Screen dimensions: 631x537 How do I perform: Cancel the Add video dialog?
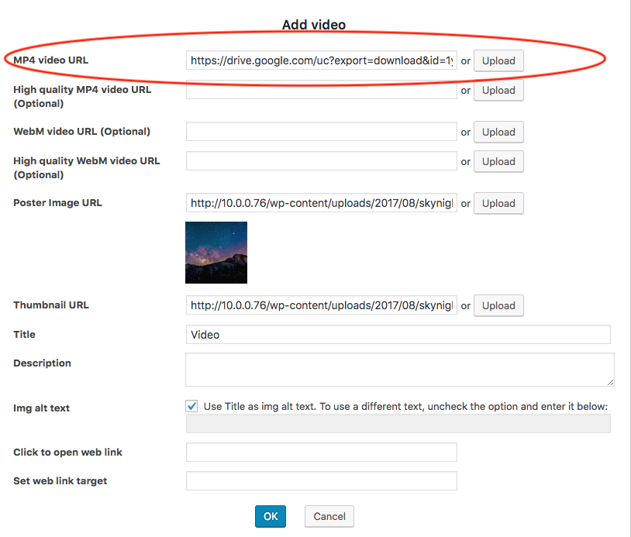tap(329, 516)
